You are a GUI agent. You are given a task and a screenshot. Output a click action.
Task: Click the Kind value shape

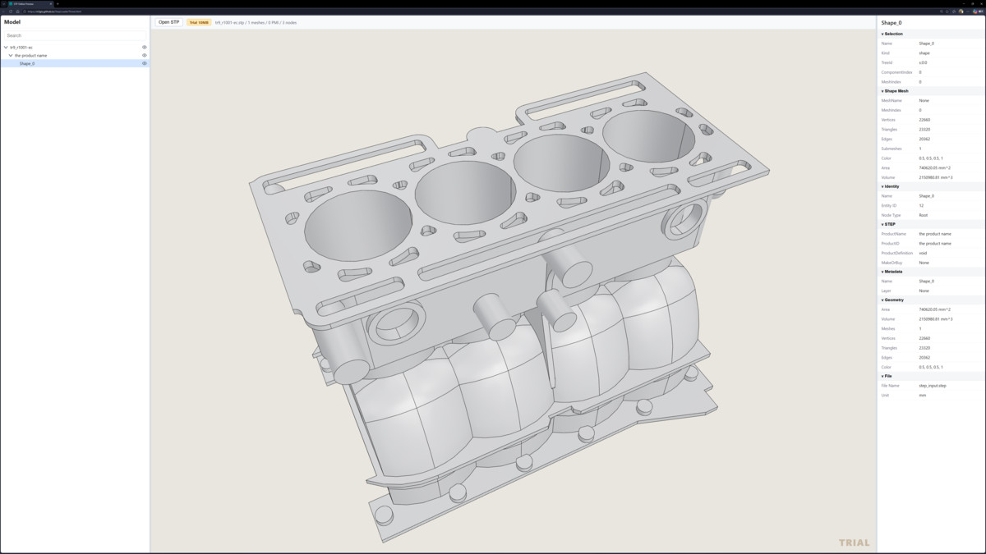924,53
